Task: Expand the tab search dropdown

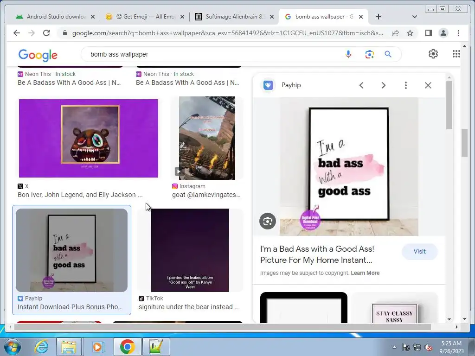Action: coord(415,17)
